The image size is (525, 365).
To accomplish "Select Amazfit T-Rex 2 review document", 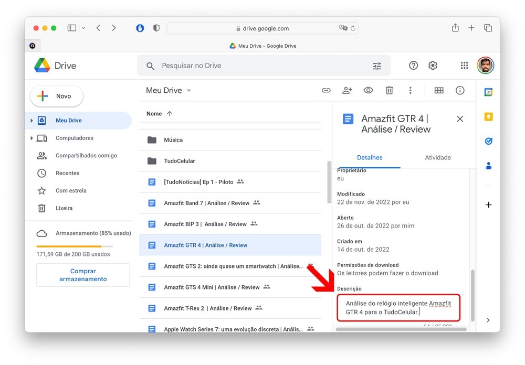I will [230, 308].
